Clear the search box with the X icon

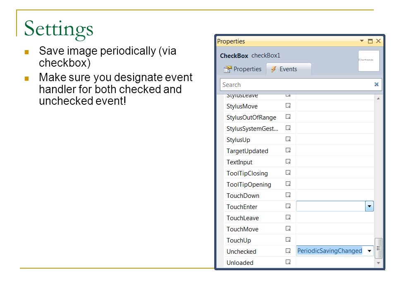[376, 84]
